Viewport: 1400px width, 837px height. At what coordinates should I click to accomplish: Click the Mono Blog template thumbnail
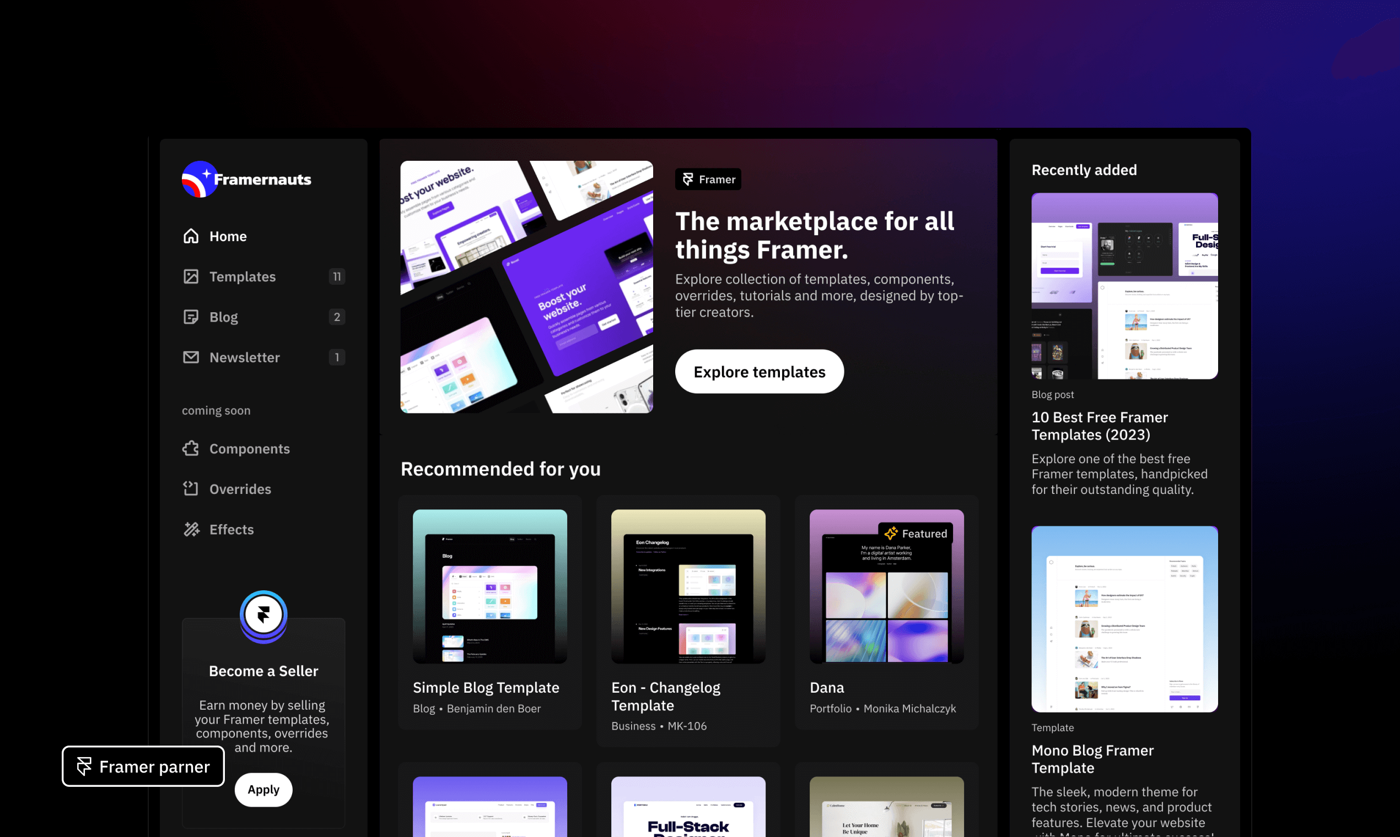(1124, 619)
